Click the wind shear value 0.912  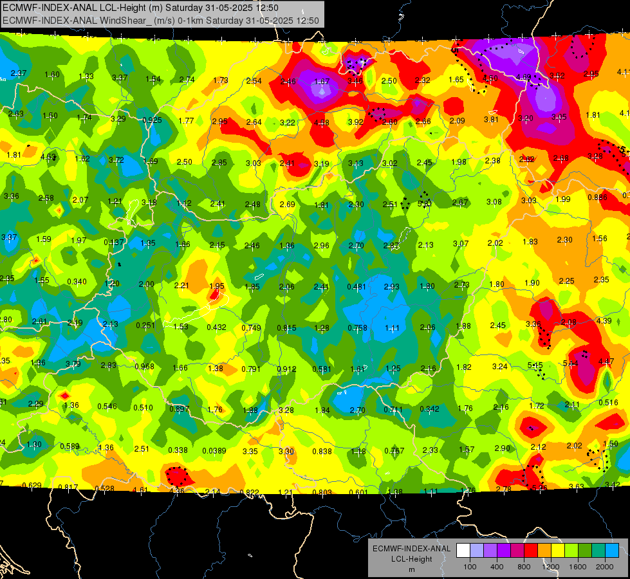pyautogui.click(x=286, y=369)
